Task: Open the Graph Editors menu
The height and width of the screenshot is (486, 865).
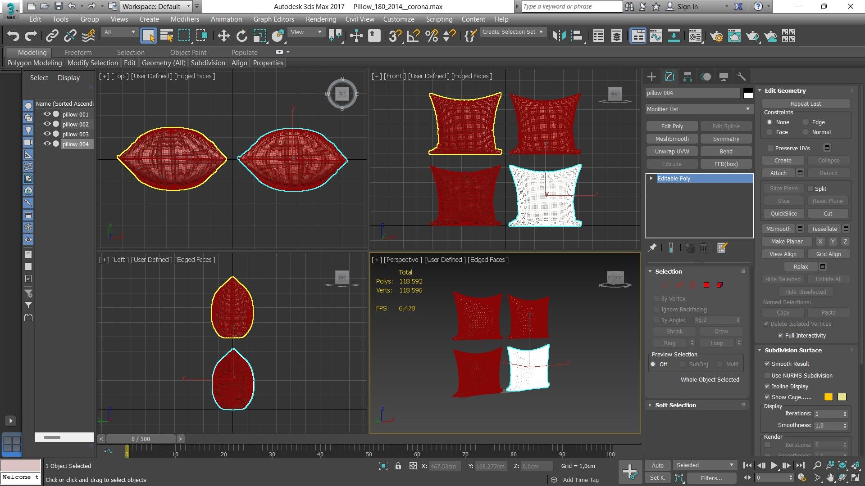Action: (x=273, y=19)
